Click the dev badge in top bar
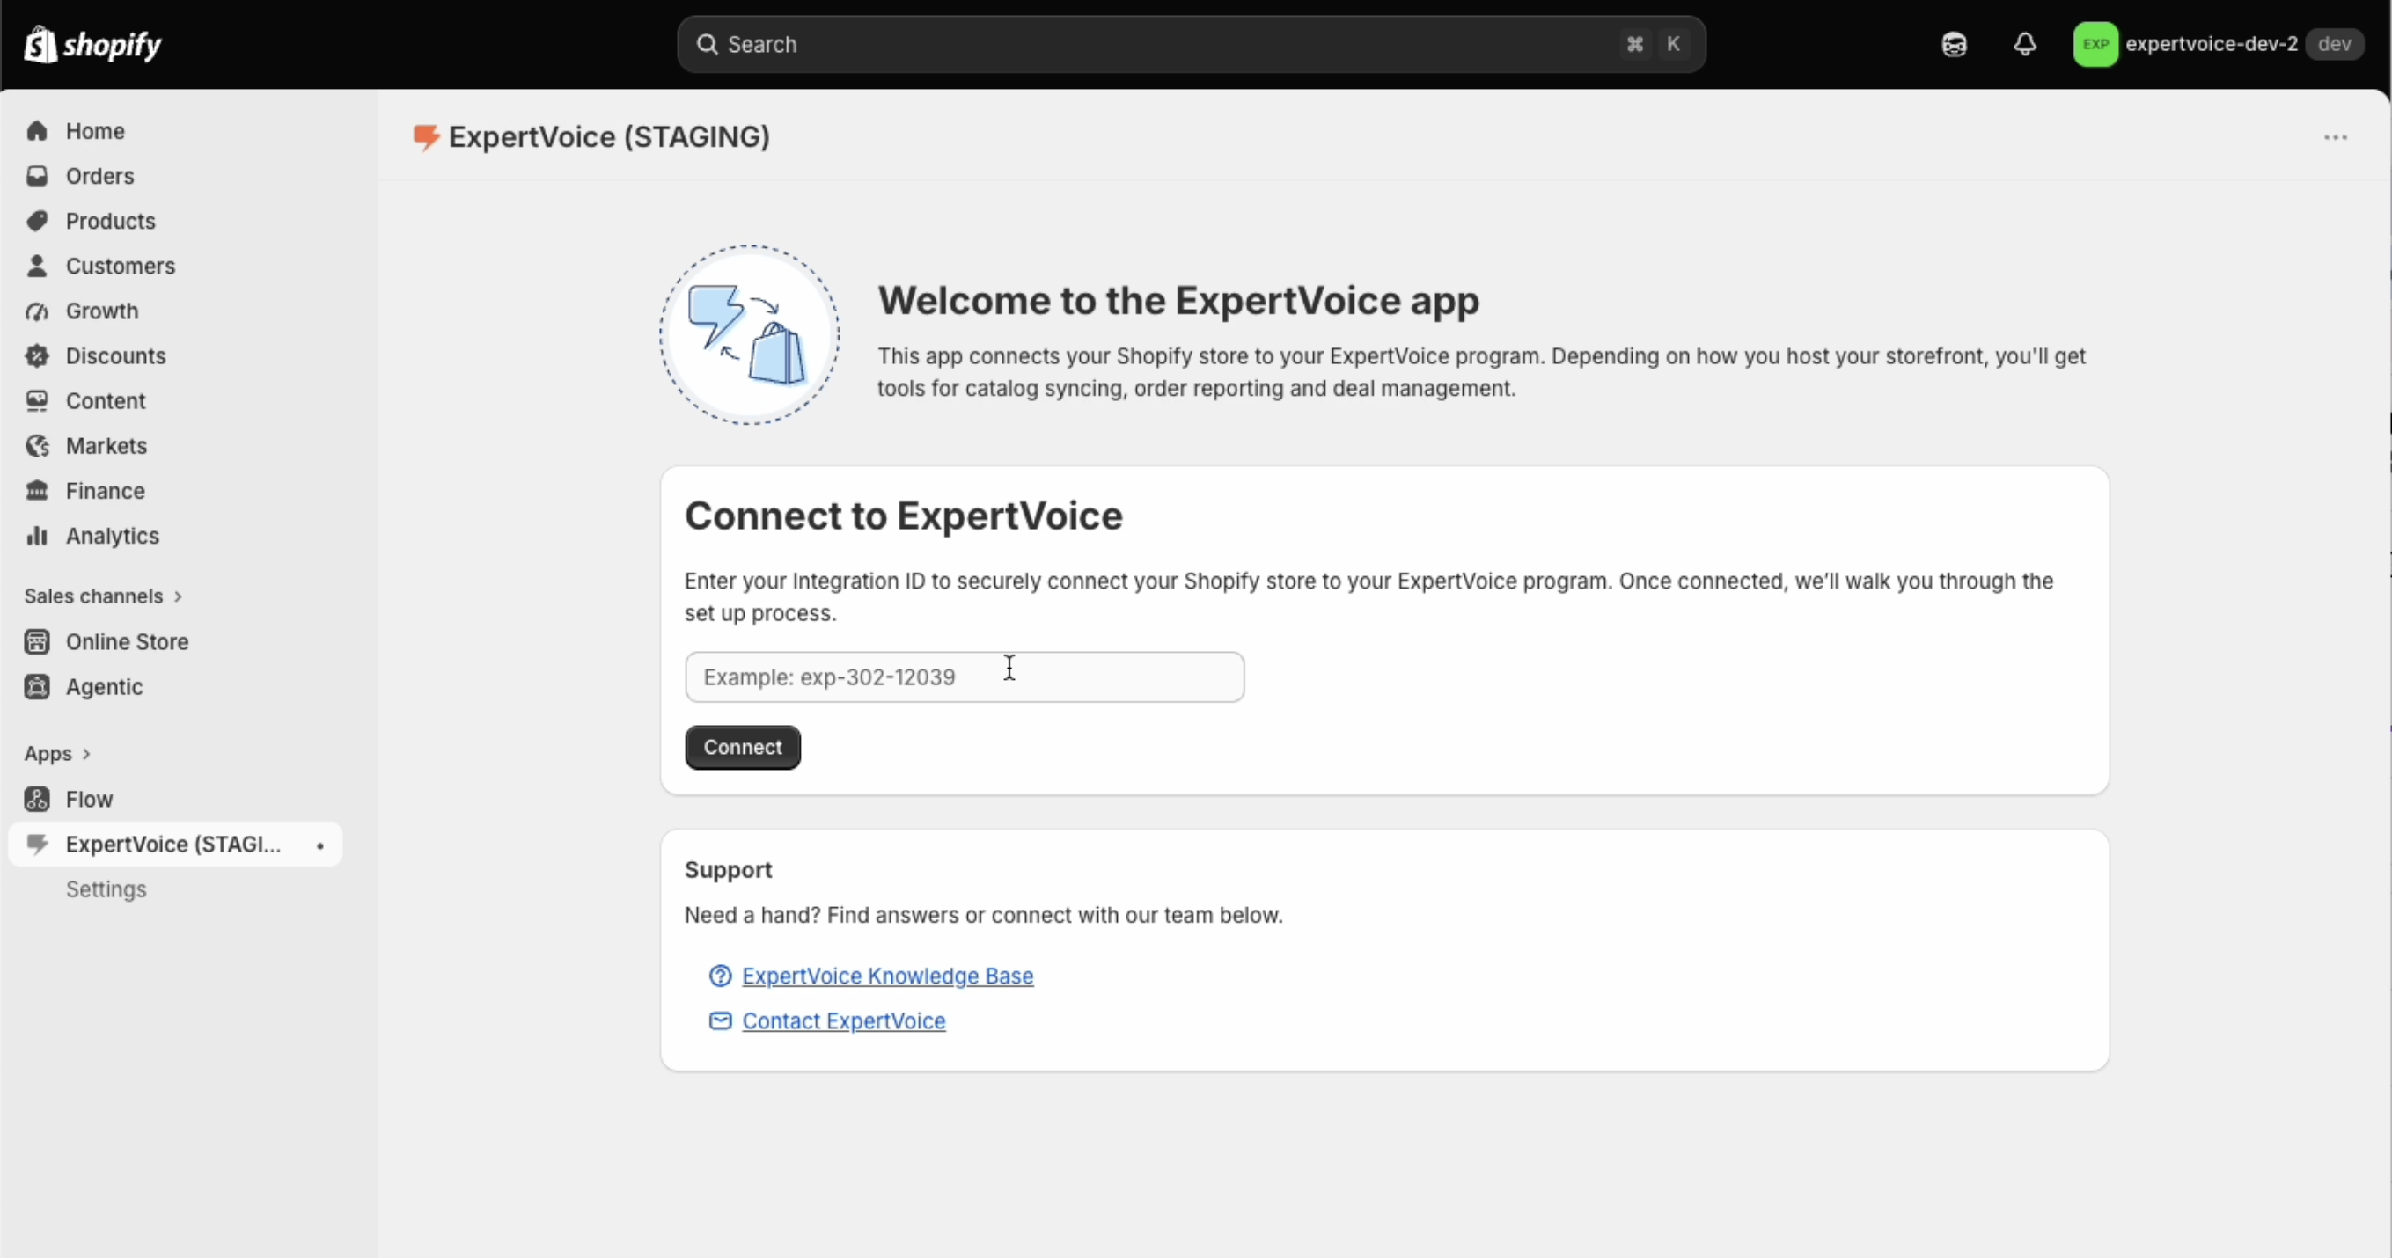Viewport: 2392px width, 1258px height. 2335,44
